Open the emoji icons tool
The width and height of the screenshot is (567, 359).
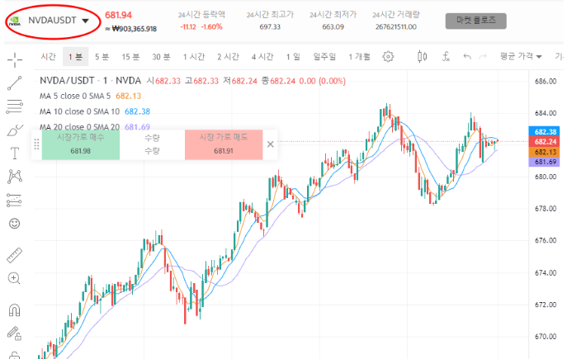(x=15, y=224)
